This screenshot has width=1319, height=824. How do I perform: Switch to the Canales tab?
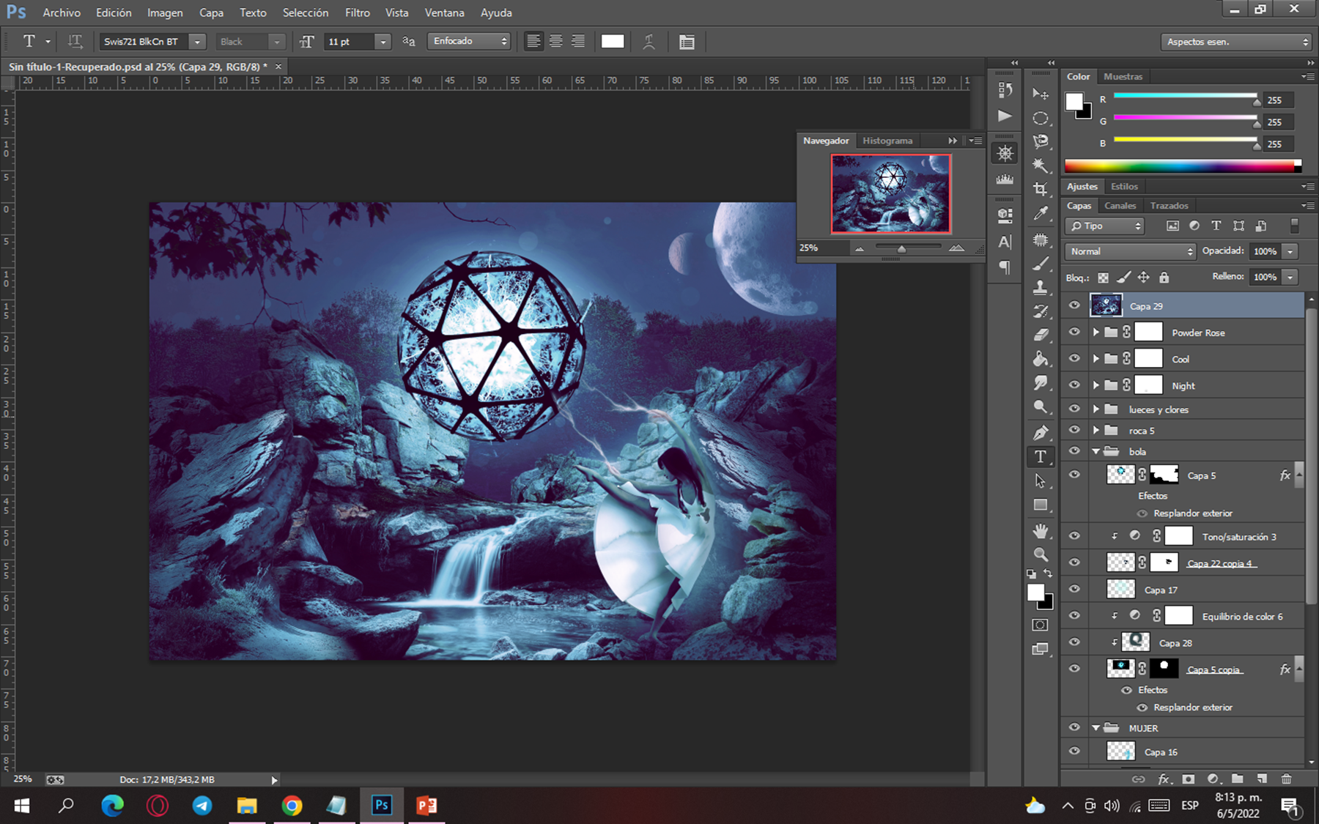pos(1120,206)
